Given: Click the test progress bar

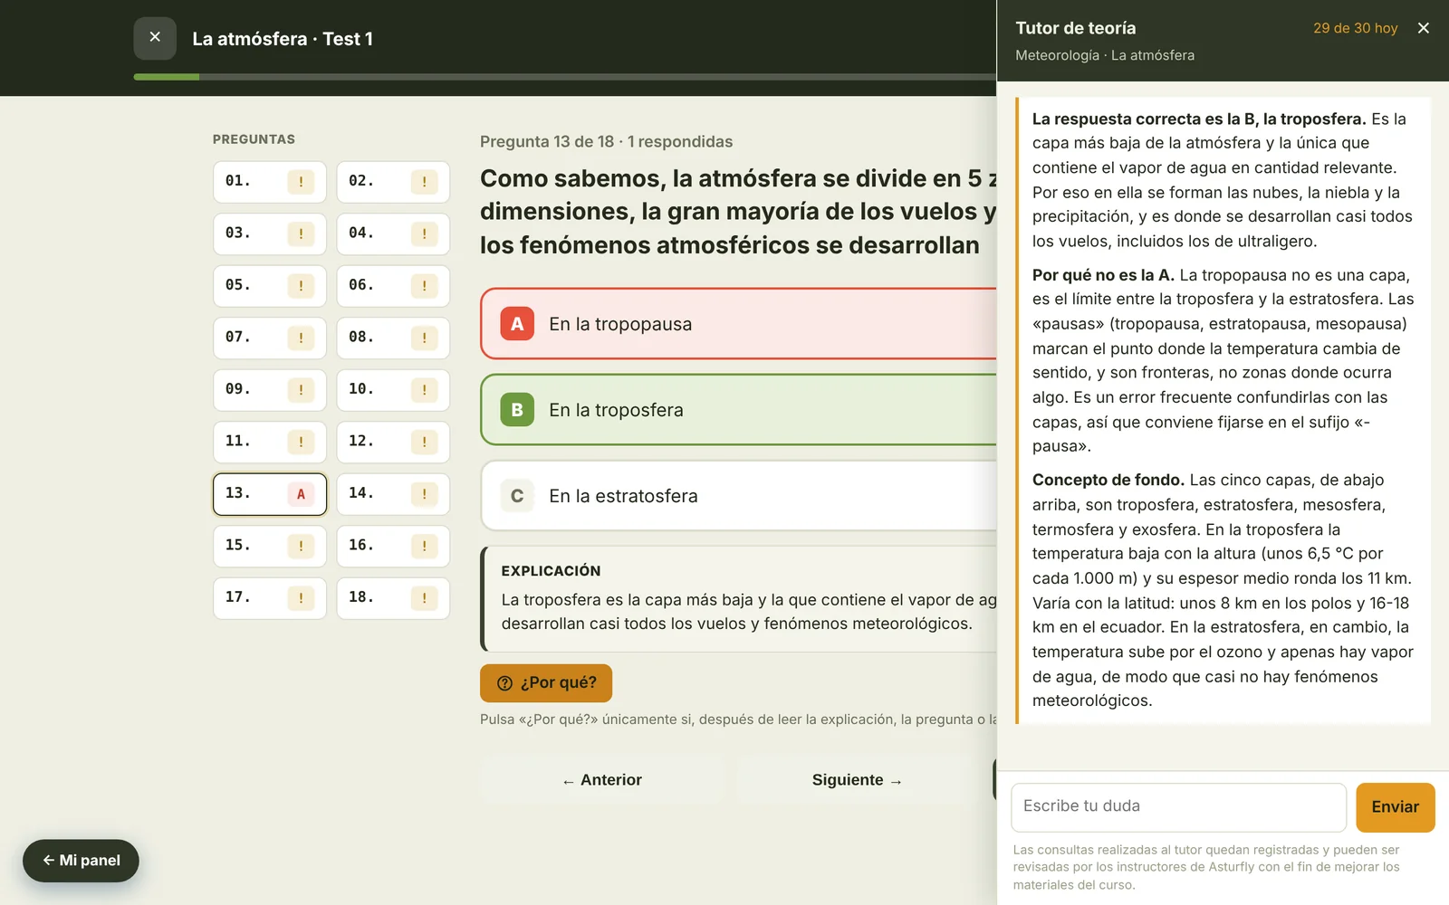Looking at the screenshot, I should (565, 77).
